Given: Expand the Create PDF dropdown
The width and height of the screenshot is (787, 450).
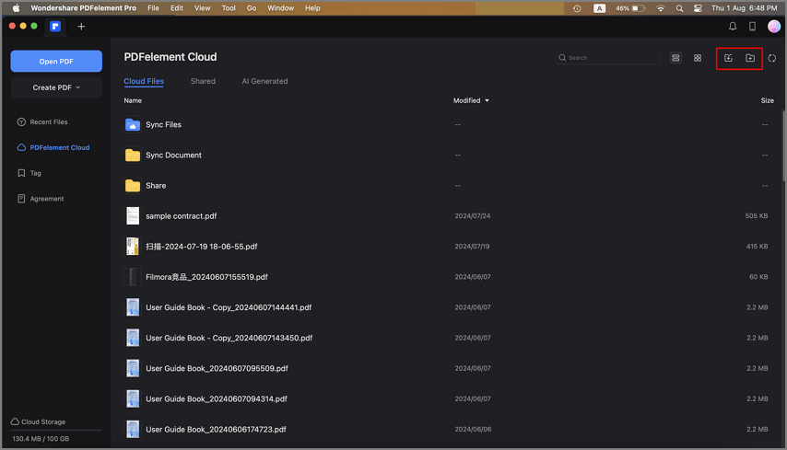Looking at the screenshot, I should pos(56,87).
